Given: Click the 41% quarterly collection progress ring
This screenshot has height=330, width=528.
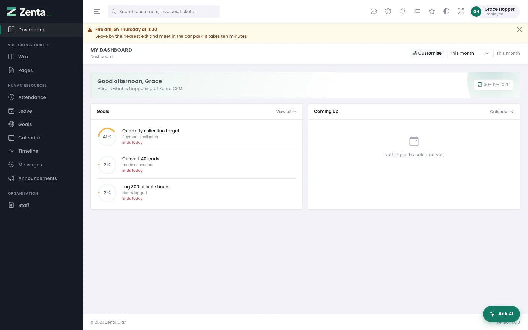Looking at the screenshot, I should (107, 137).
